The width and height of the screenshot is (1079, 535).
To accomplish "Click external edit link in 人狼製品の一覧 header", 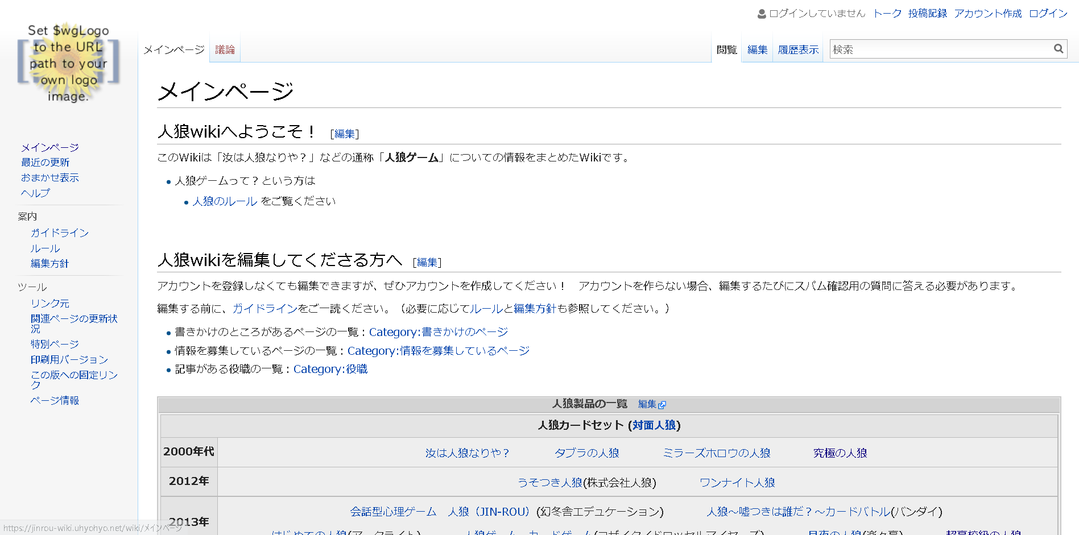I will pyautogui.click(x=651, y=404).
